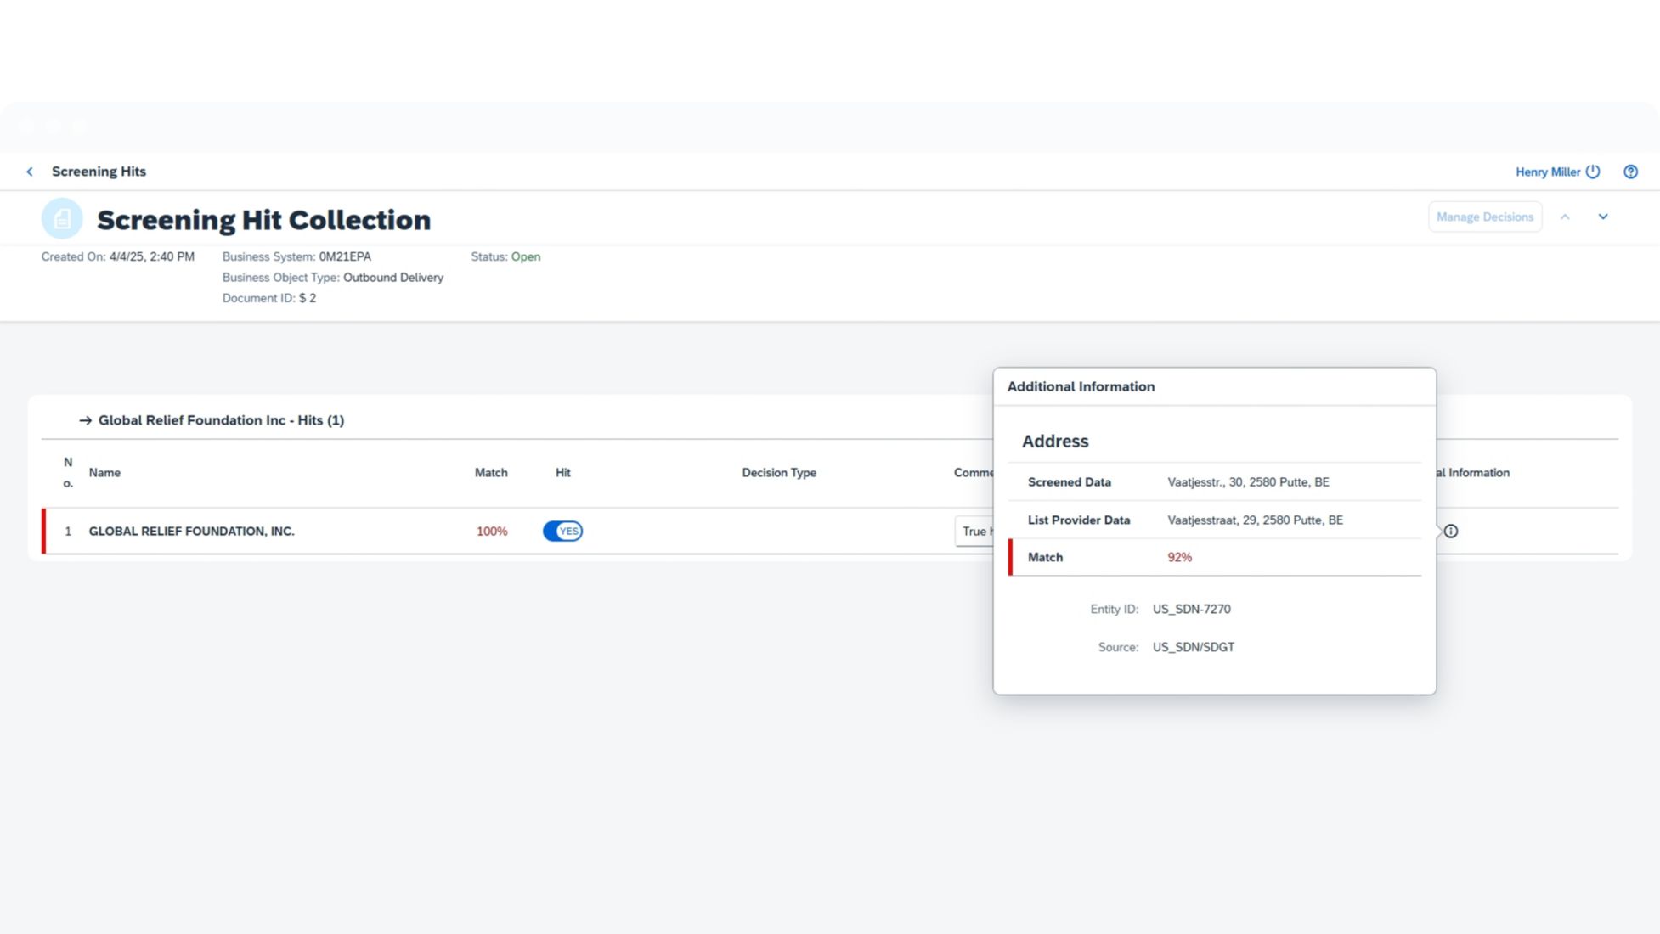Click the Match column header
Image resolution: width=1660 pixels, height=934 pixels.
pyautogui.click(x=490, y=473)
